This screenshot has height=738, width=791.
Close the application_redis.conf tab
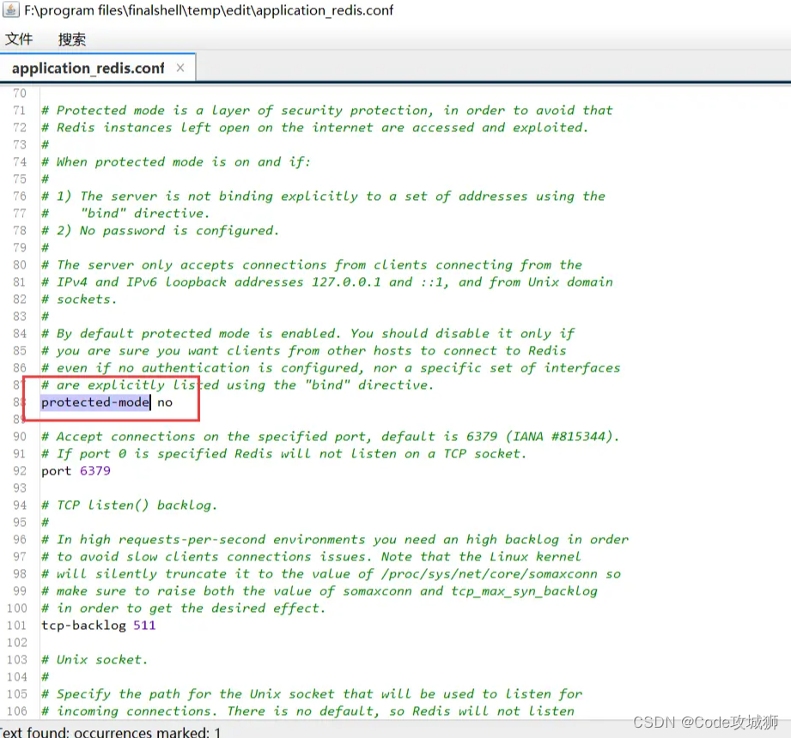(x=180, y=68)
